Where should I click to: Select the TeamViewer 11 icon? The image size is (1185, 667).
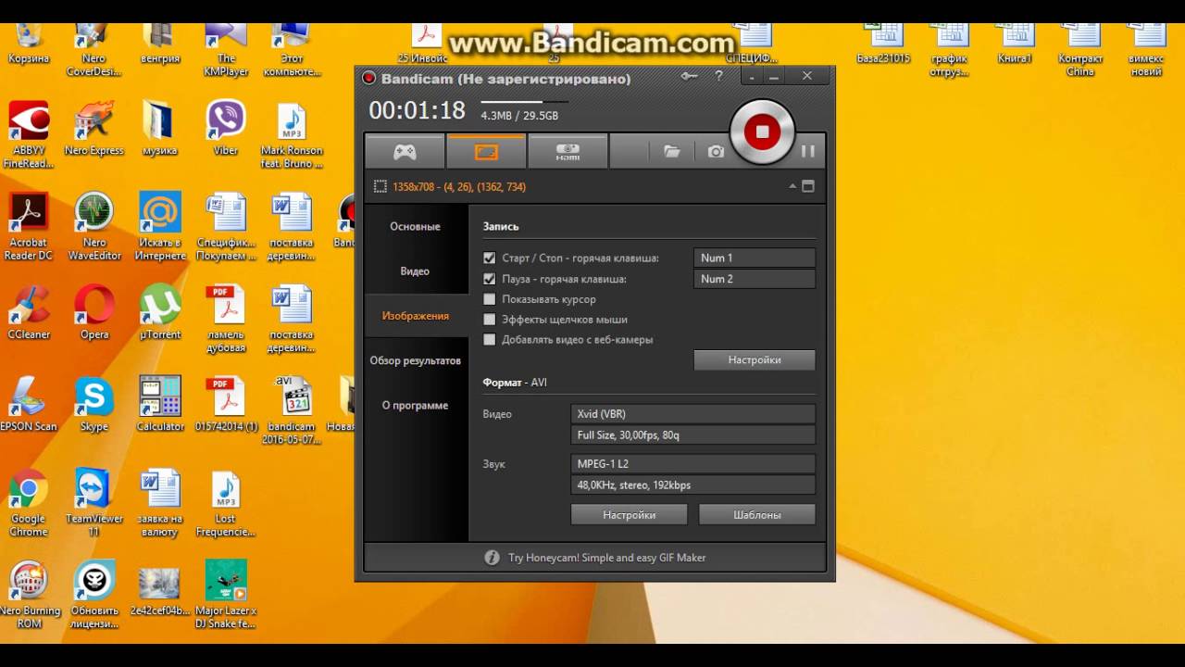point(94,504)
